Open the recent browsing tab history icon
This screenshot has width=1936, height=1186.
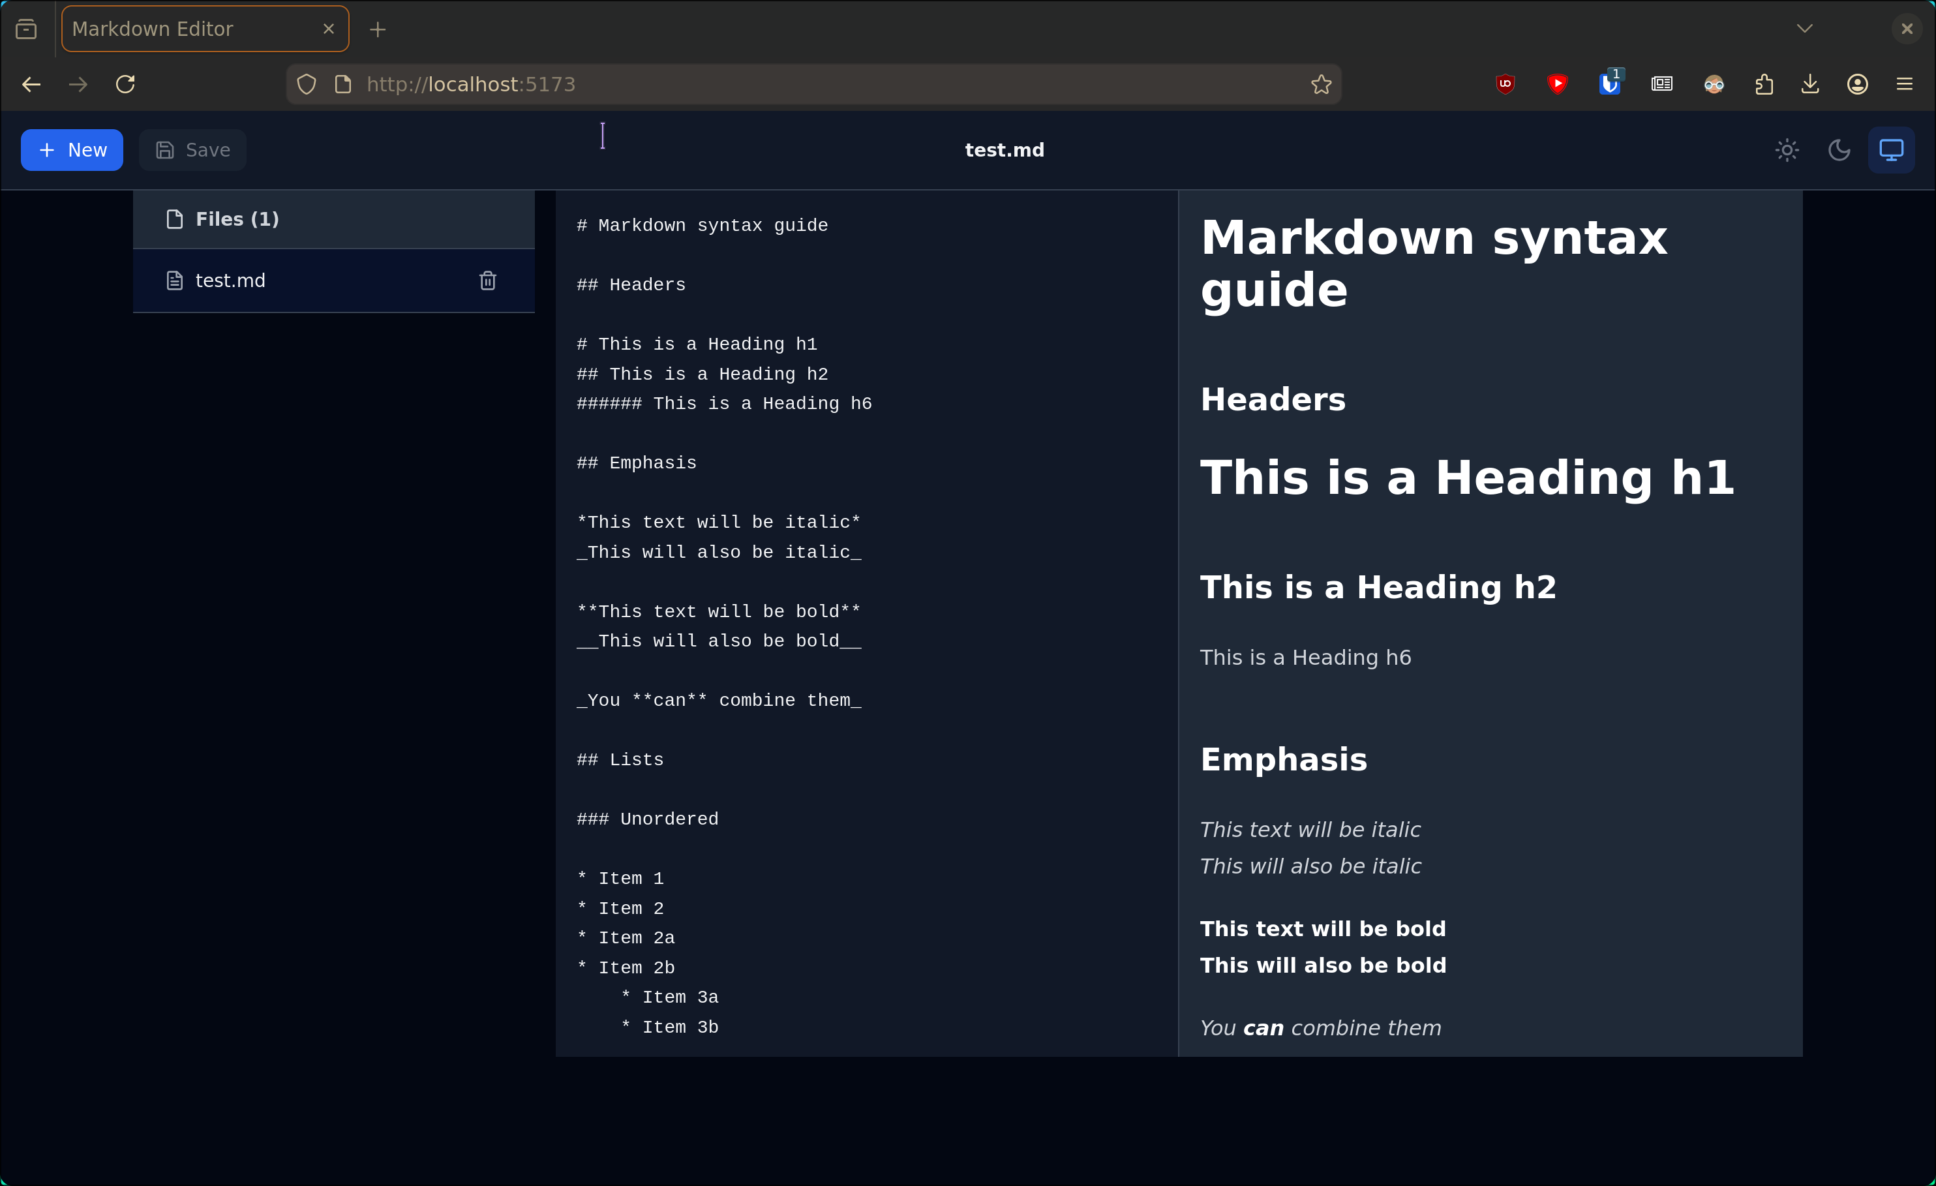click(26, 29)
